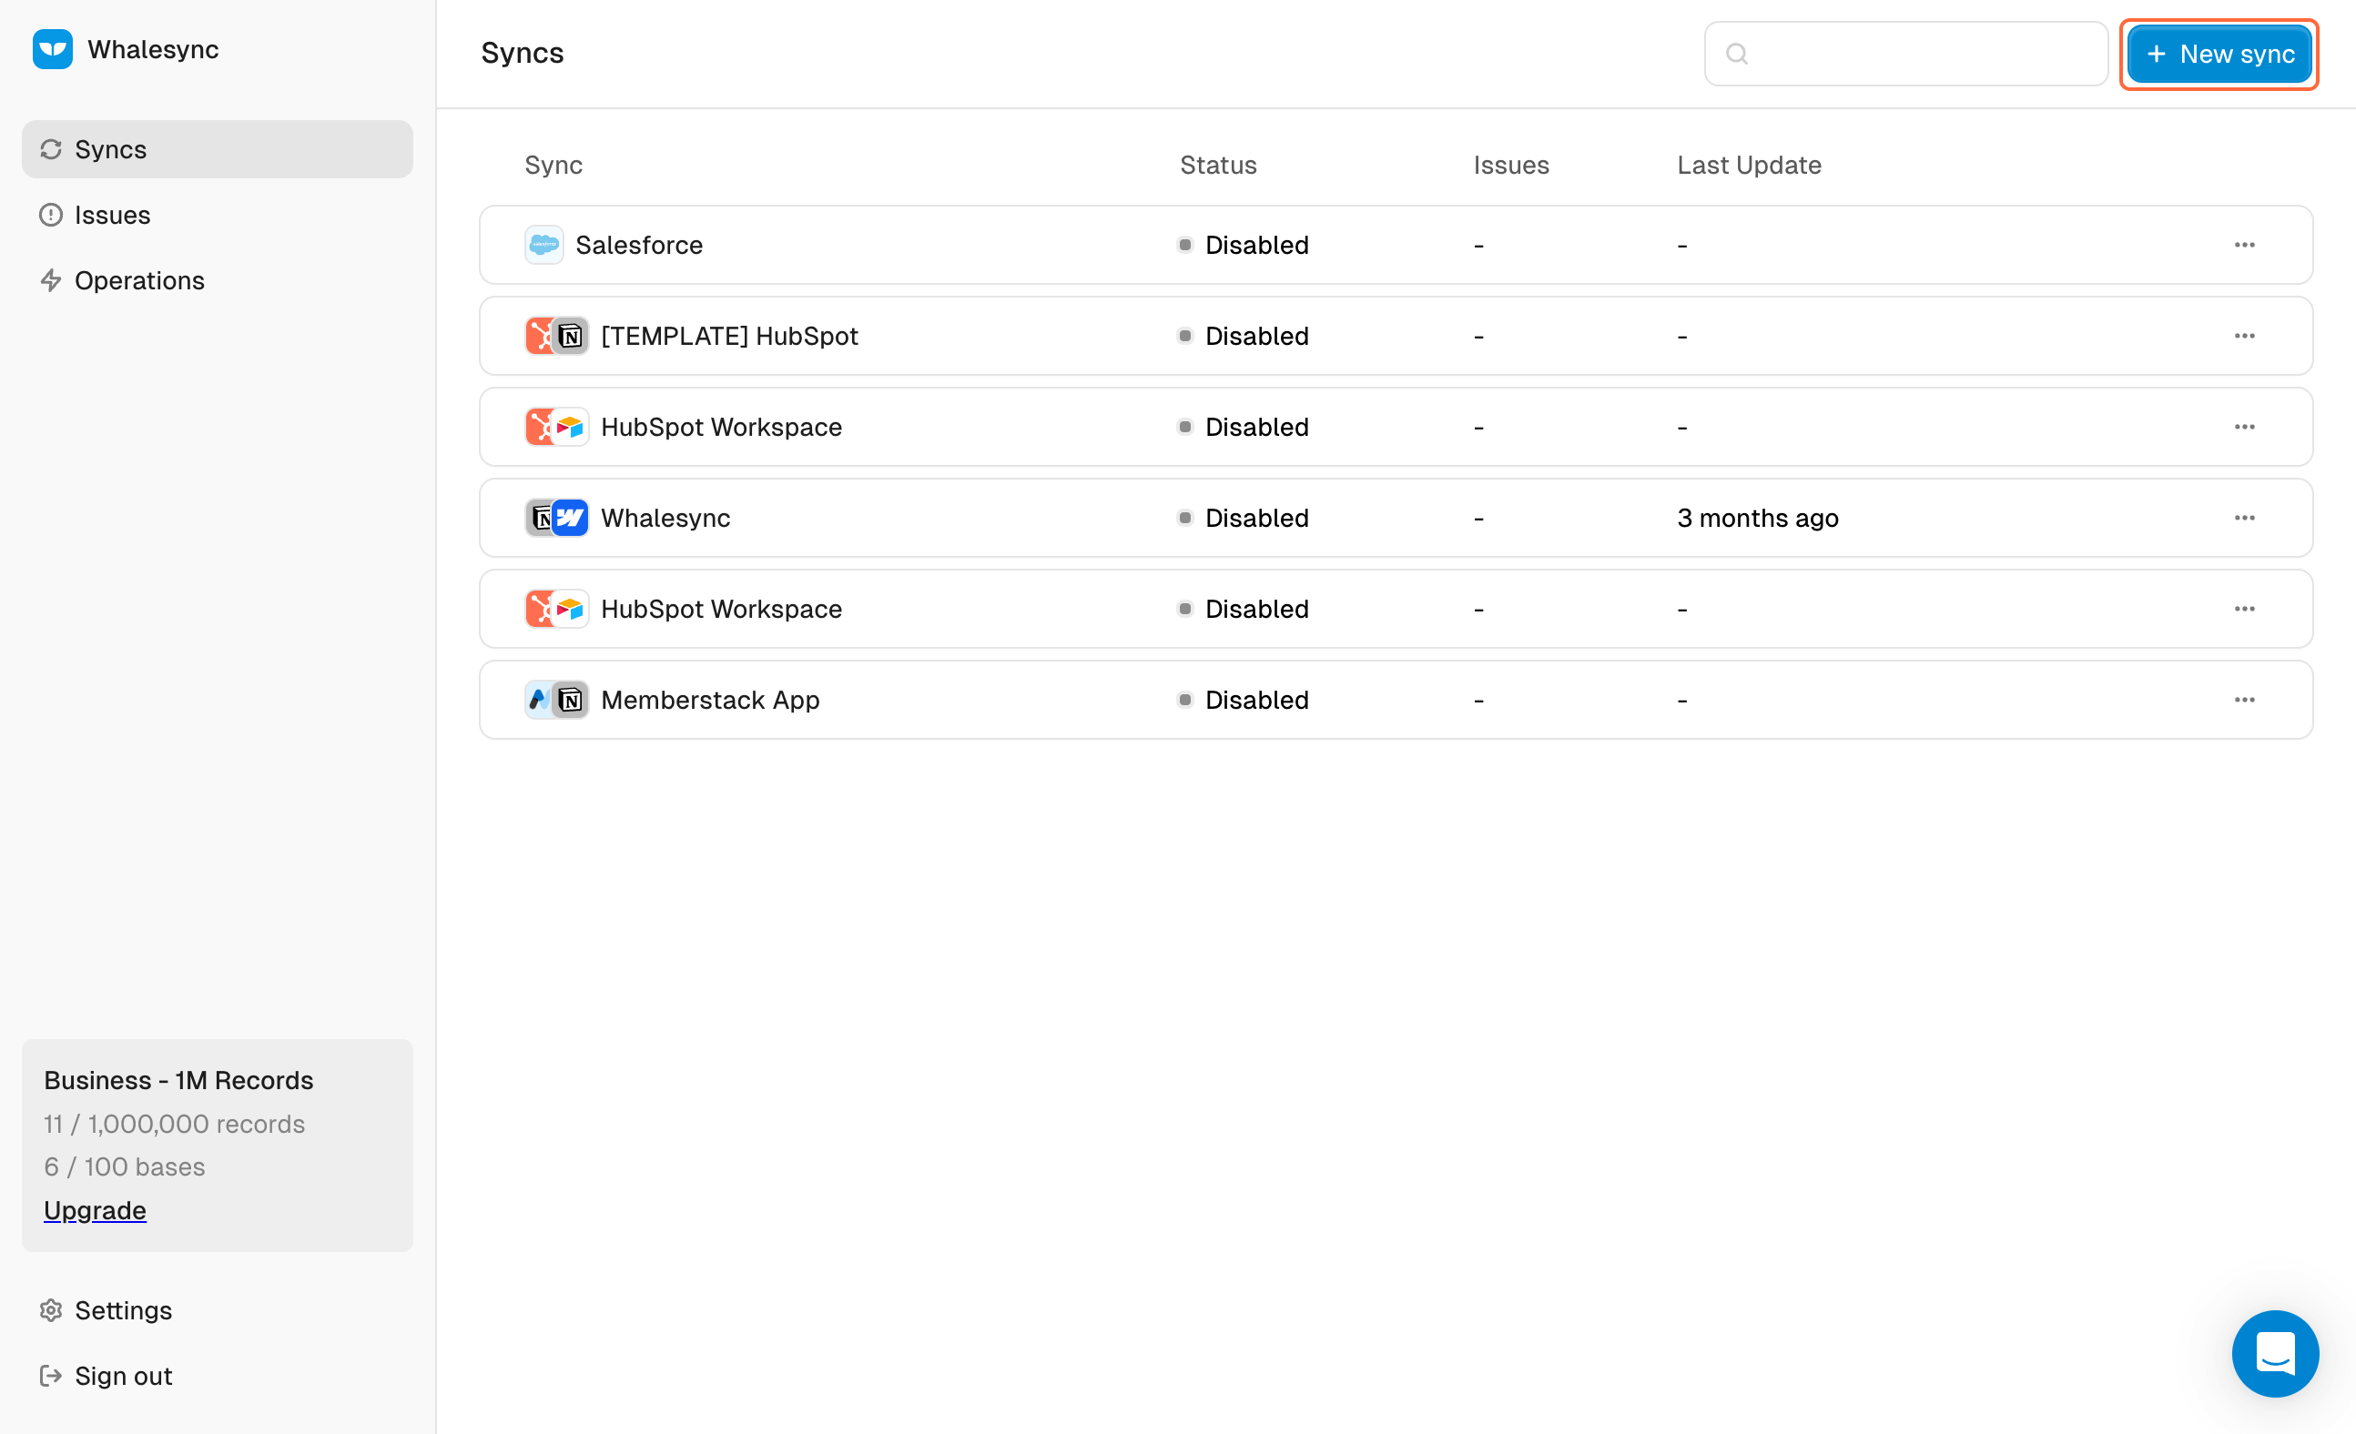Click the "Status" column header
The height and width of the screenshot is (1434, 2356).
click(1218, 166)
